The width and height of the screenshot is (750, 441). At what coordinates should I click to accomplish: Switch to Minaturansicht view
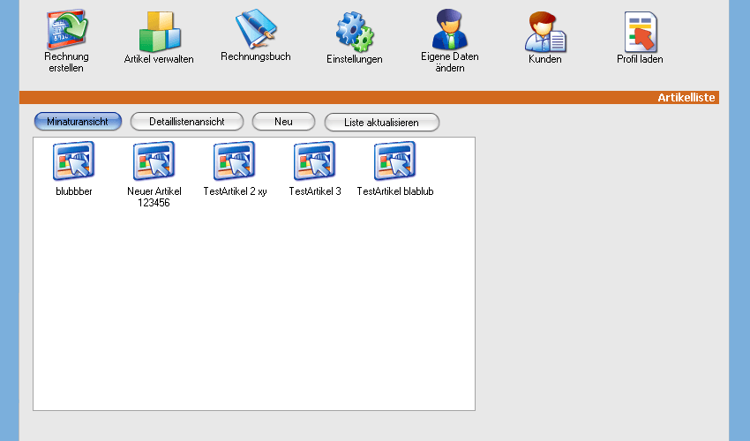(78, 122)
